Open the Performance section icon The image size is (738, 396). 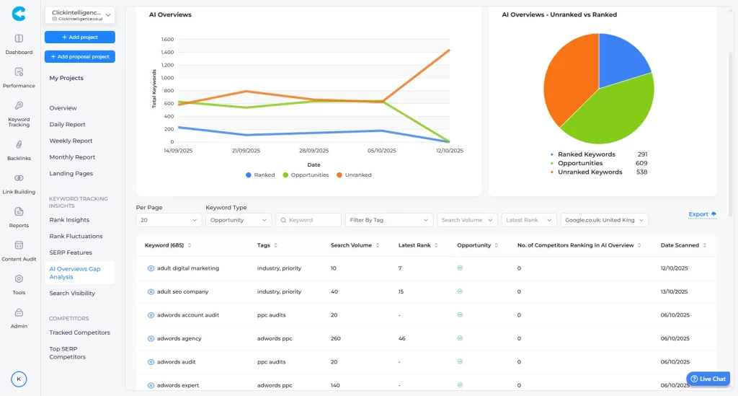point(19,72)
